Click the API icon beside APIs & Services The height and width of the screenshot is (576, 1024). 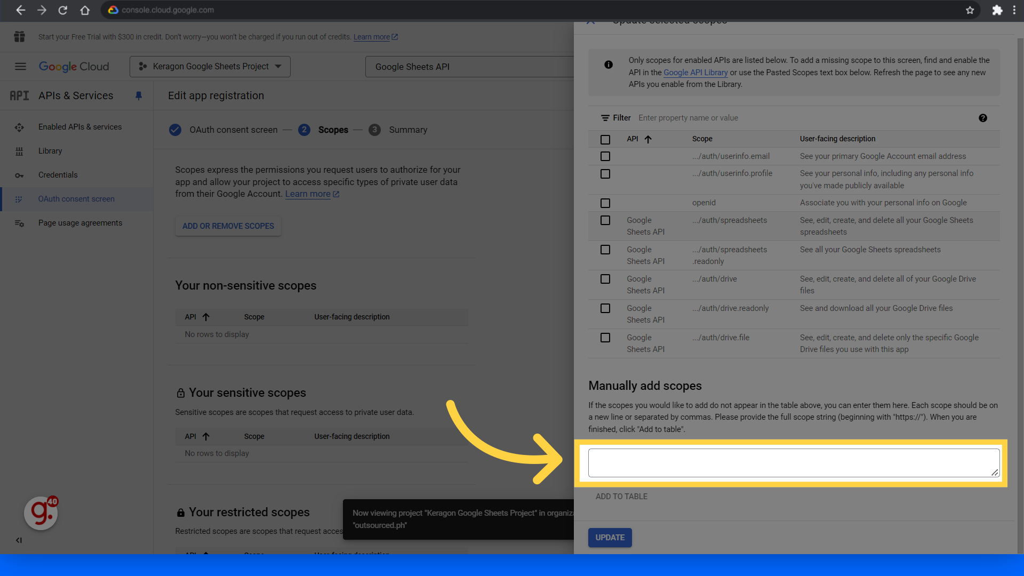point(19,95)
